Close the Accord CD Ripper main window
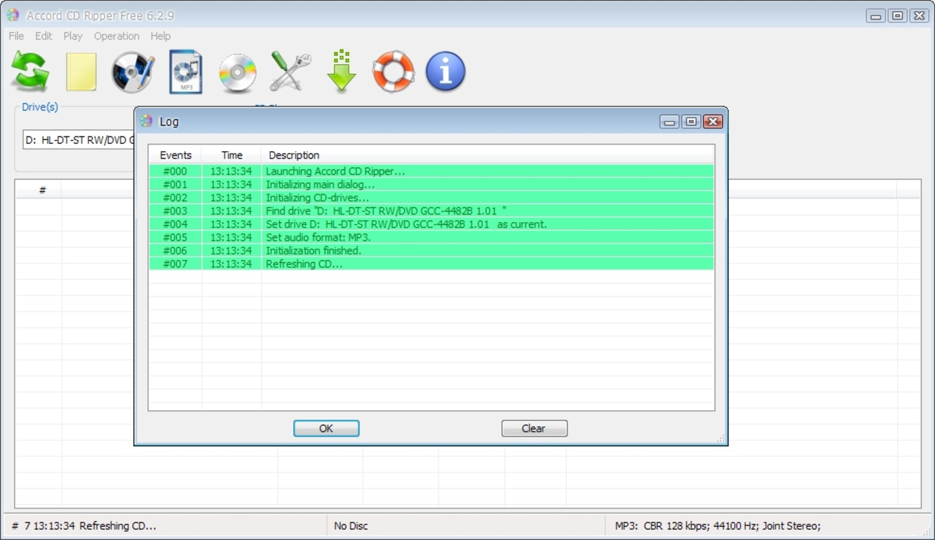The width and height of the screenshot is (935, 540). click(919, 16)
